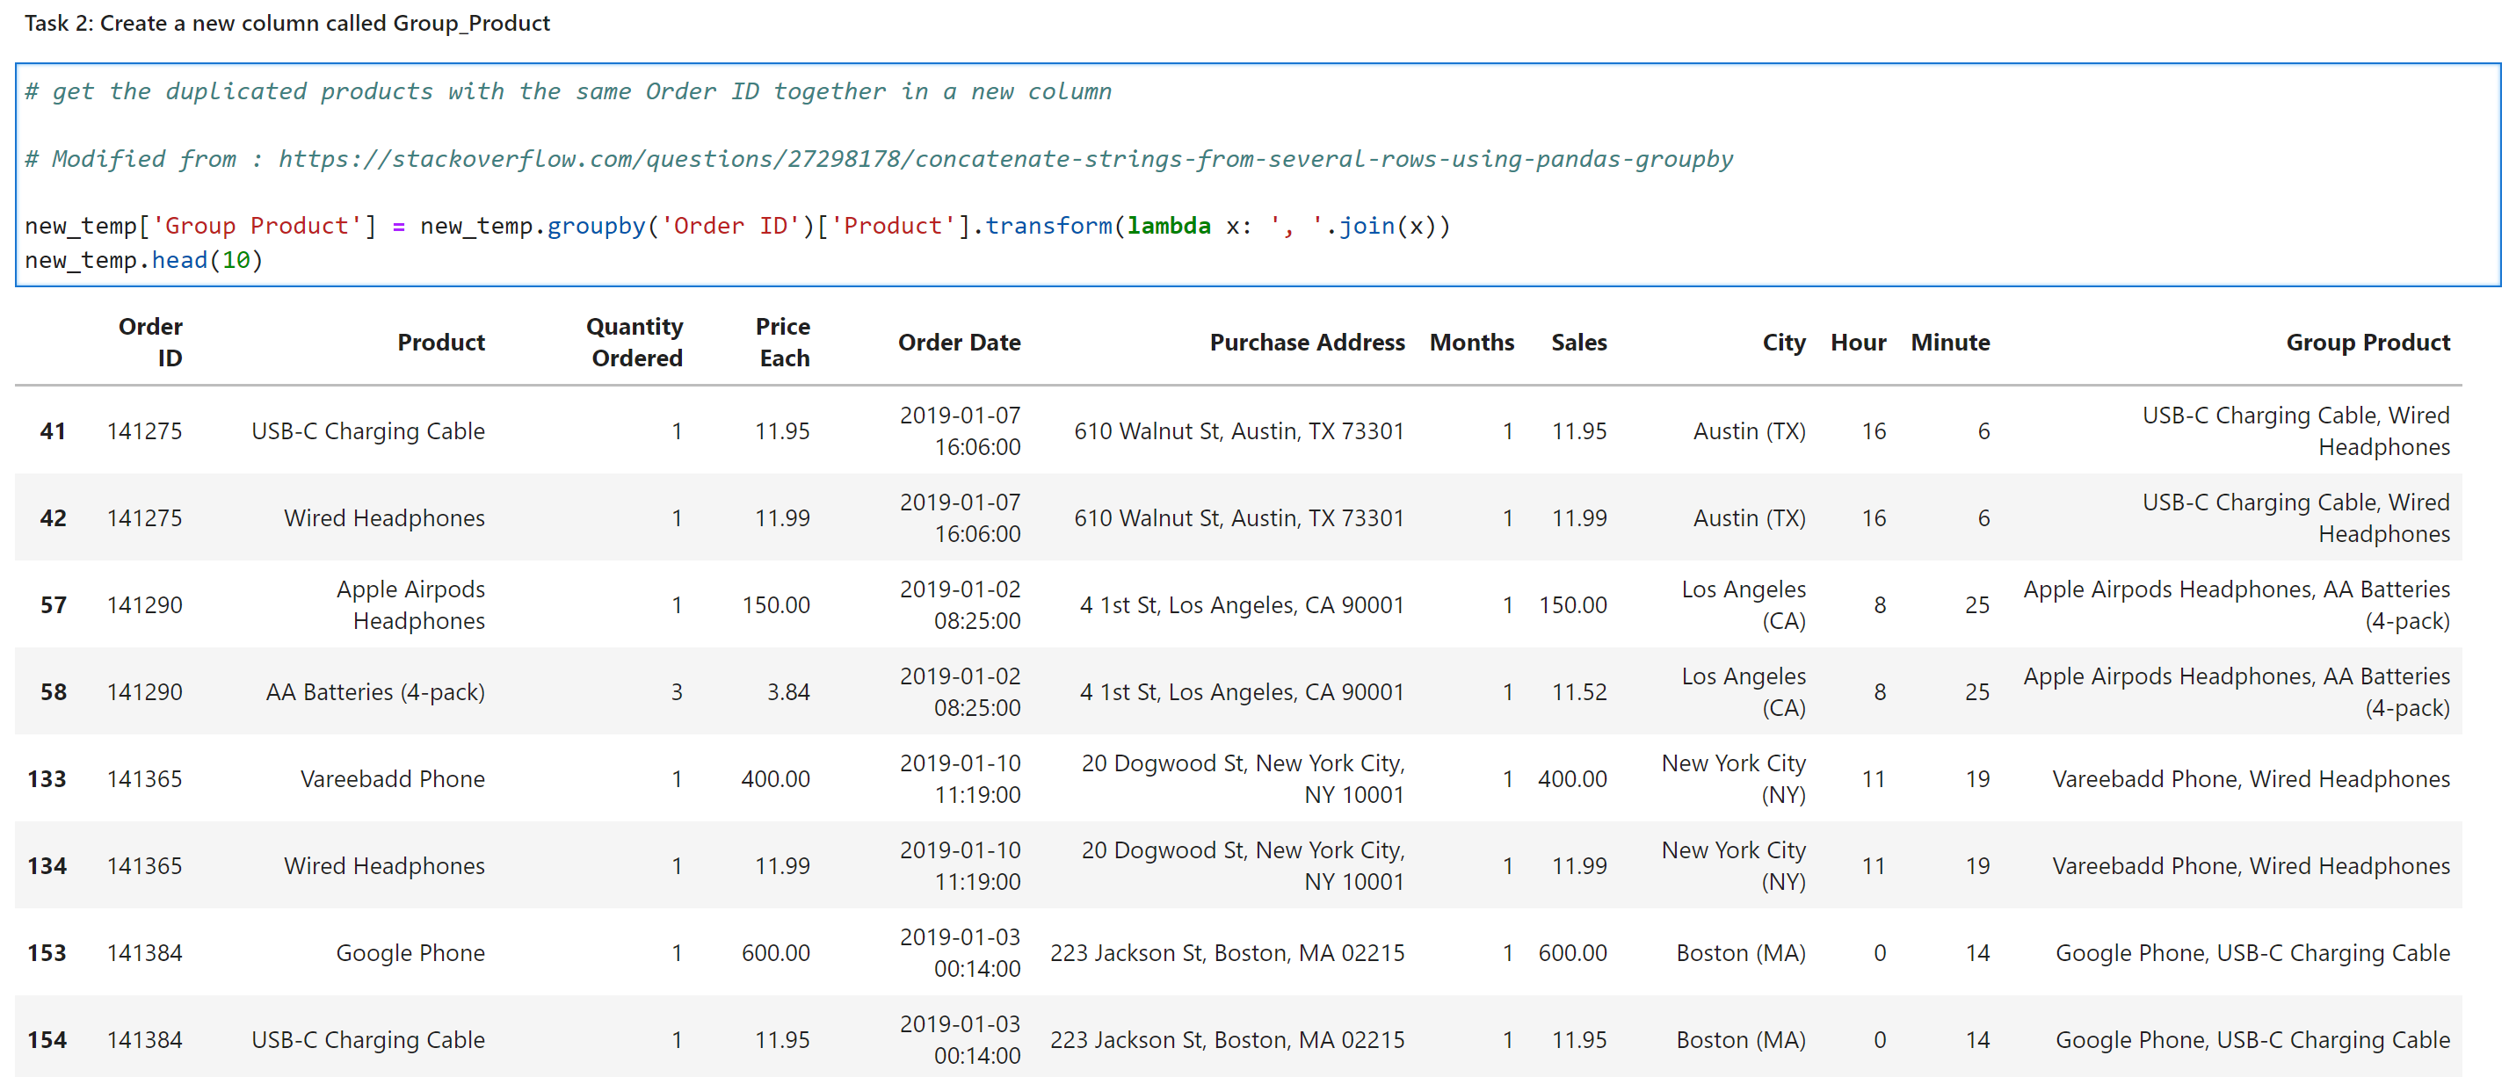Click 'Los Angeles (CA)' city in row 58
The width and height of the screenshot is (2509, 1077).
point(1744,691)
